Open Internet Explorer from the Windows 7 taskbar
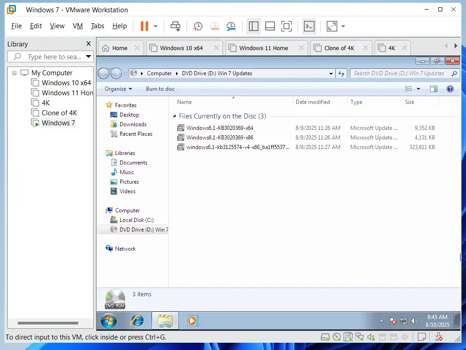Viewport: 466px width, 350px height. pos(137,321)
